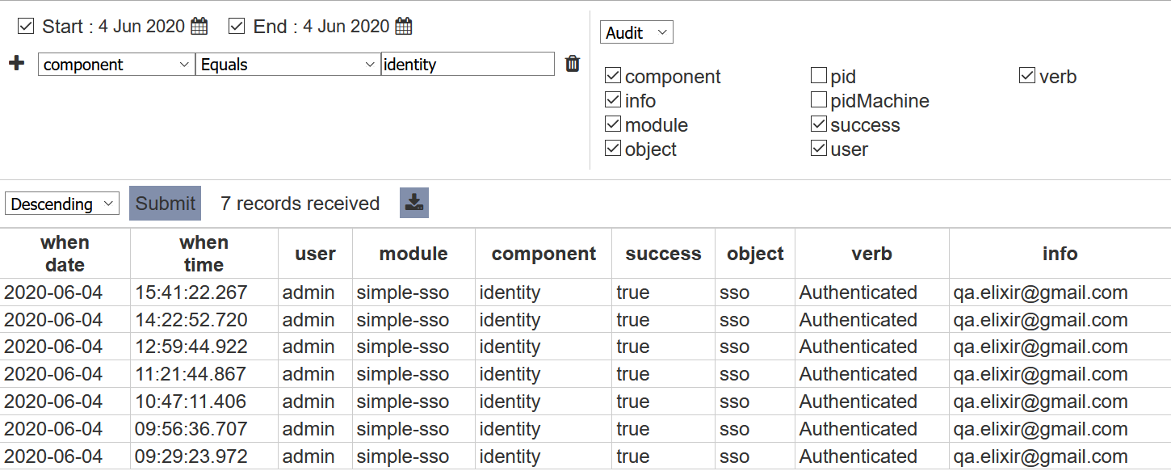1171x471 pixels.
Task: Open the Equals operator dropdown
Action: tap(288, 65)
